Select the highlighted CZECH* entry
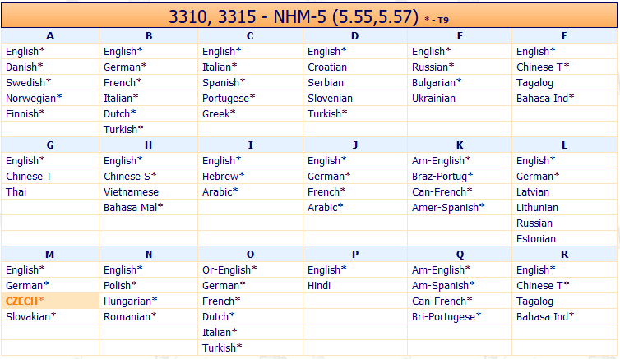Screen dimensions: 620x359 (25, 301)
